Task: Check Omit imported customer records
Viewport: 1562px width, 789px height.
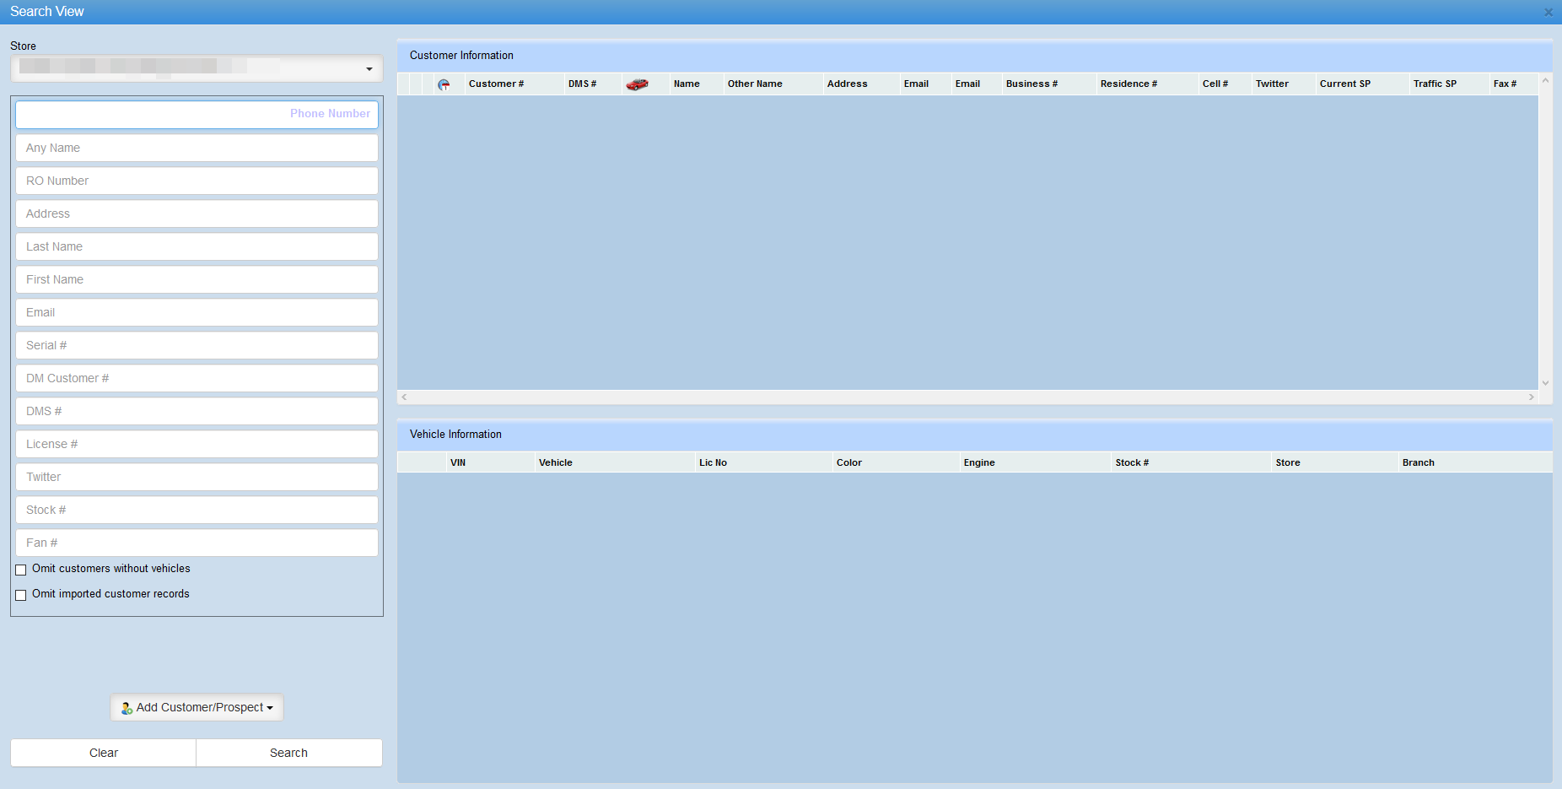Action: click(x=21, y=595)
